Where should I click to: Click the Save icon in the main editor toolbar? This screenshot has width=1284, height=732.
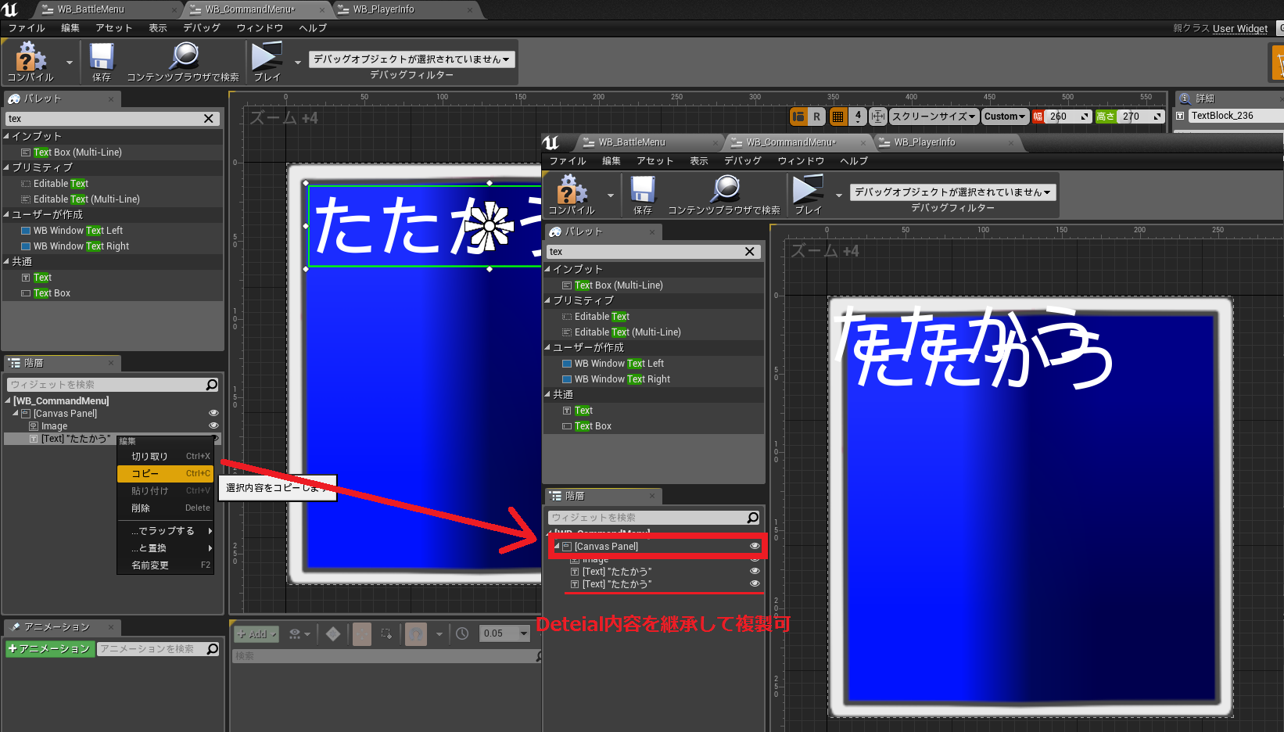(x=102, y=57)
